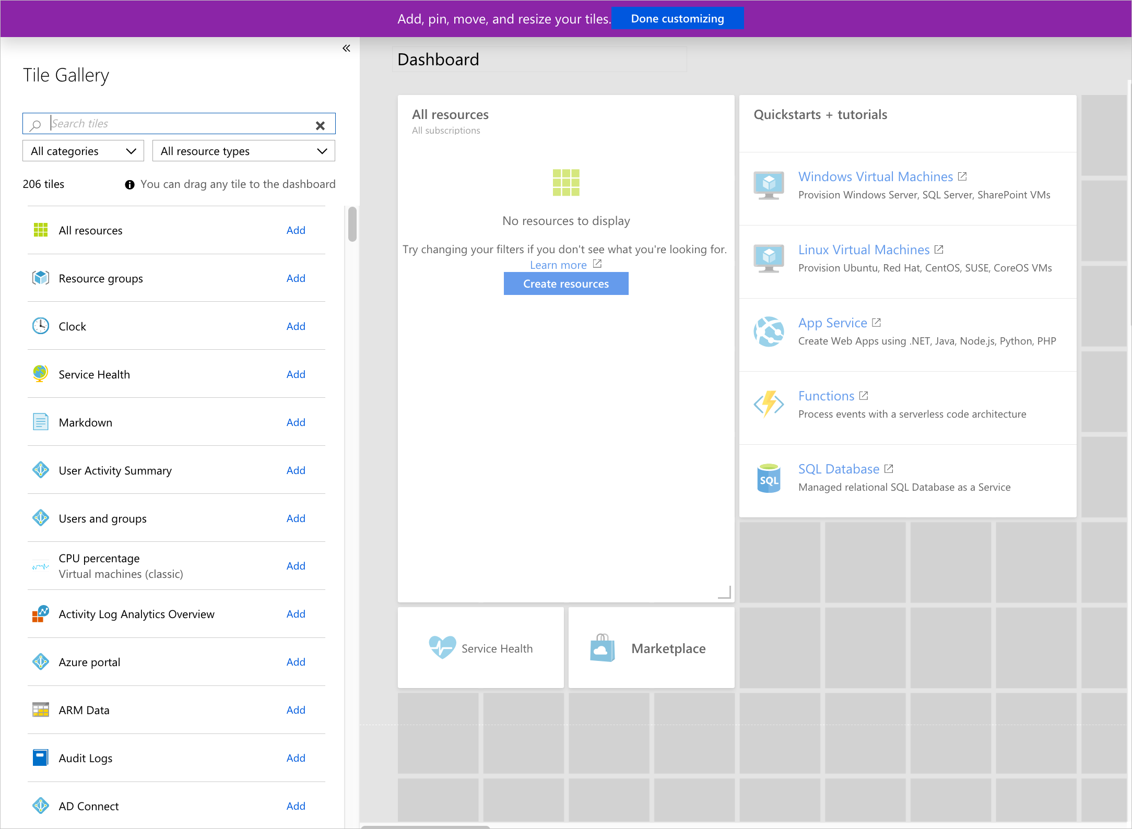
Task: Open the Linux Virtual Machines quickstart link
Action: pos(864,249)
